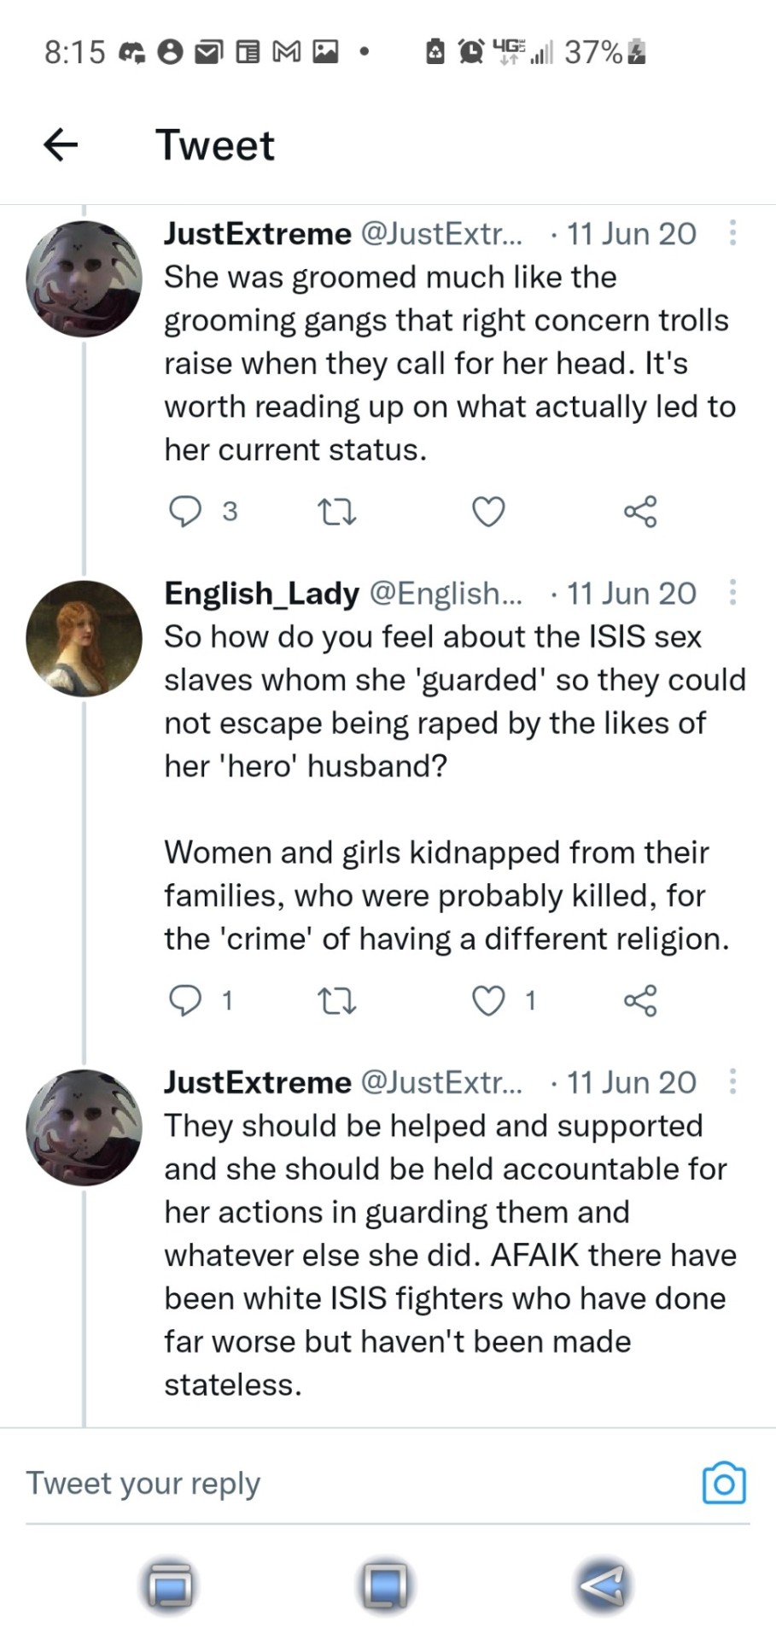The height and width of the screenshot is (1640, 776).
Task: Open reply on English_Lady's tweet
Action: click(185, 1000)
